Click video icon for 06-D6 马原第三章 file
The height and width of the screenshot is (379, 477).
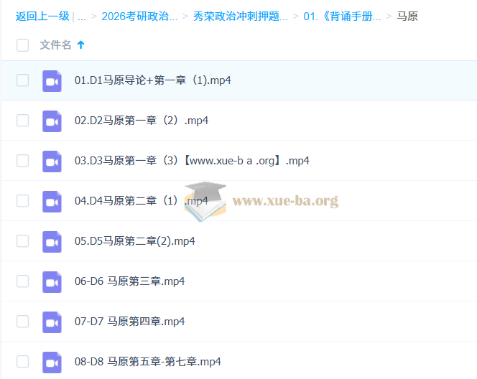pos(52,281)
